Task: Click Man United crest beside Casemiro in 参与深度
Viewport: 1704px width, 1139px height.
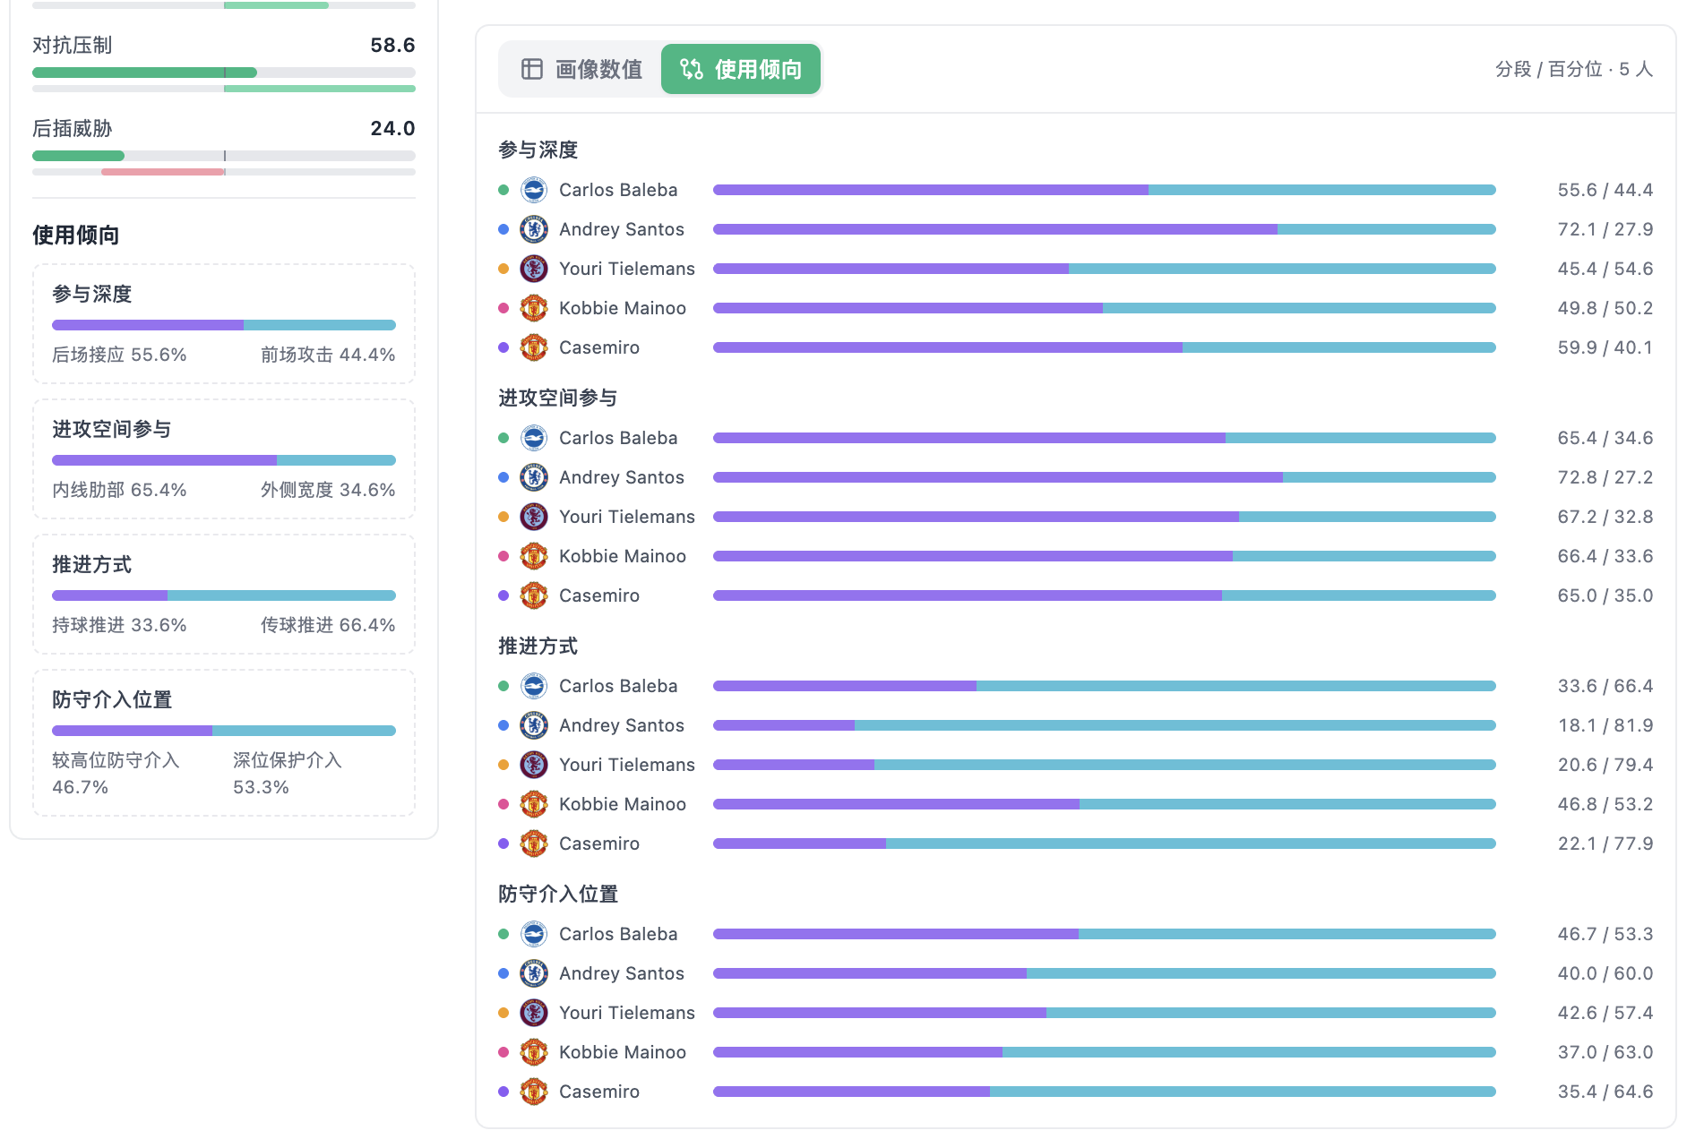Action: tap(534, 347)
